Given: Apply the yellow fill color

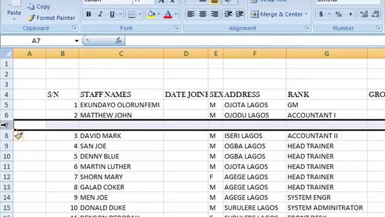Looking at the screenshot, I should [151, 14].
